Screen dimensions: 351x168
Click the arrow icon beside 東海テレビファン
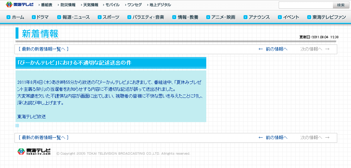tap(309, 17)
